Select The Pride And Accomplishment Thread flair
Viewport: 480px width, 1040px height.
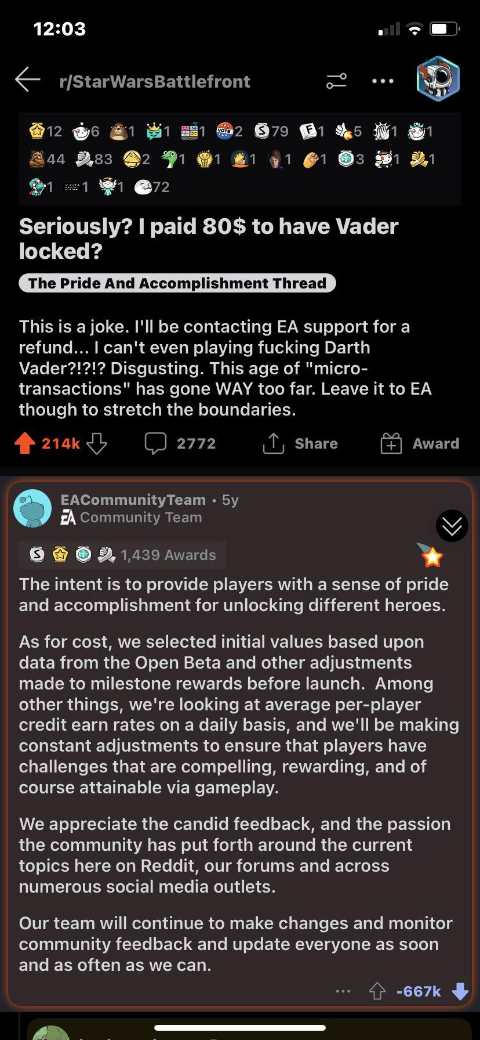coord(177,283)
